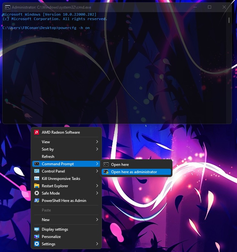237x252 pixels.
Task: Expand the View submenu arrow
Action: tap(97, 142)
